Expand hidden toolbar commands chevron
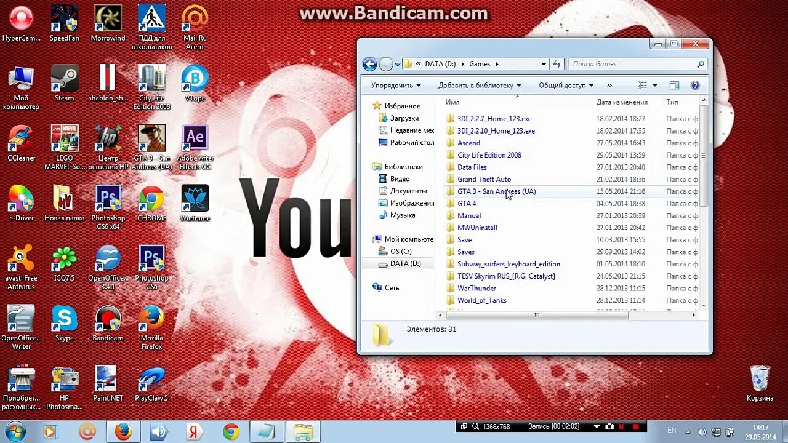The height and width of the screenshot is (443, 788). coord(609,86)
